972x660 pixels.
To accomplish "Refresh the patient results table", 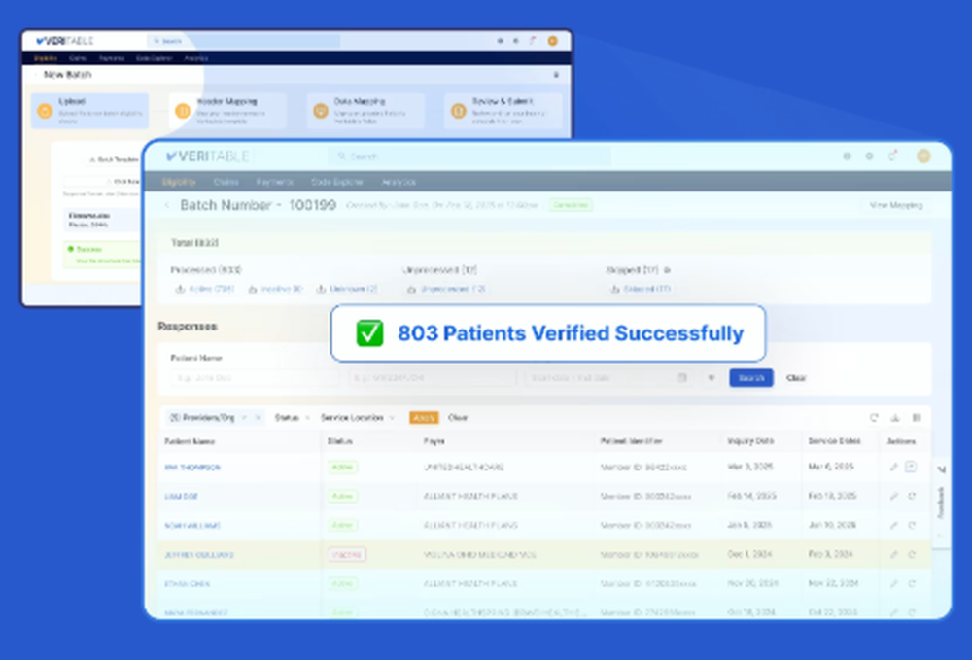I will click(873, 417).
